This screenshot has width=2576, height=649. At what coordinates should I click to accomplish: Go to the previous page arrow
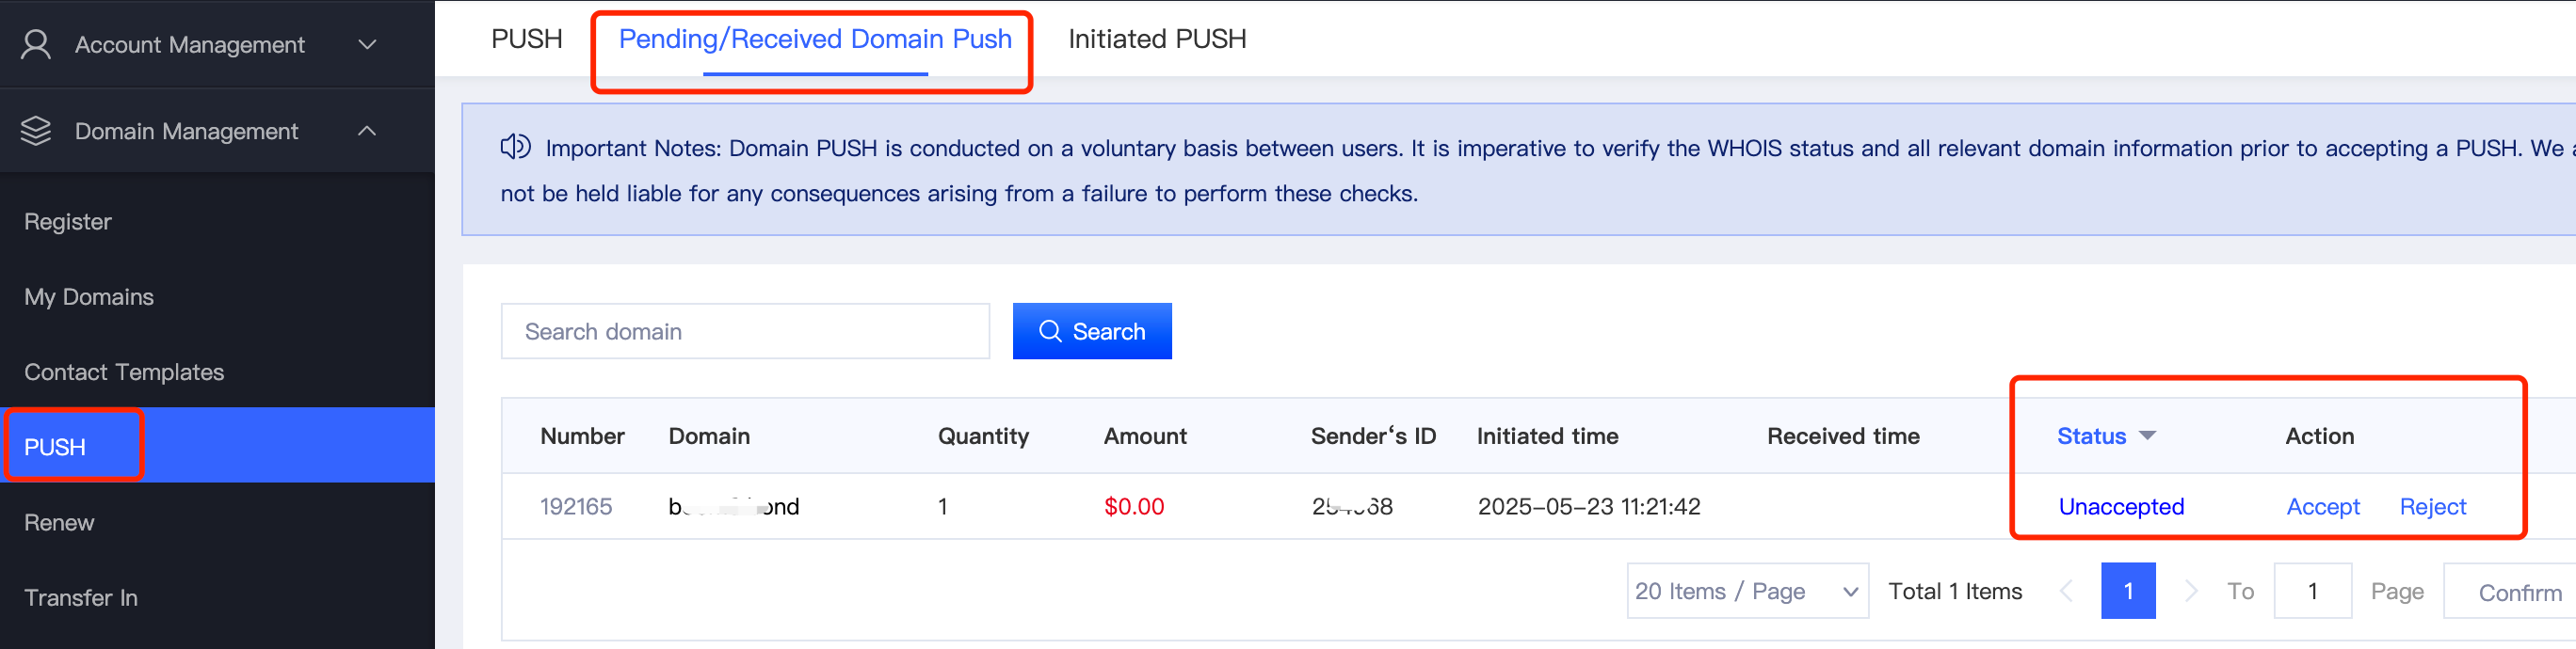2066,591
